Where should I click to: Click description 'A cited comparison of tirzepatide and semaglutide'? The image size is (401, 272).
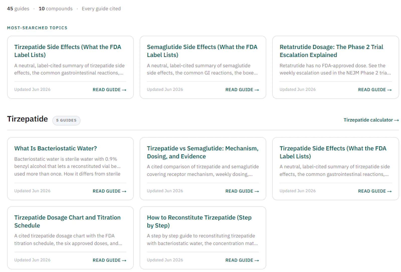pos(203,170)
